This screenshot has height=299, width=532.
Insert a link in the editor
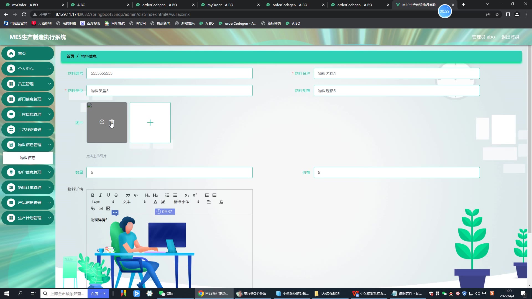coord(93,208)
